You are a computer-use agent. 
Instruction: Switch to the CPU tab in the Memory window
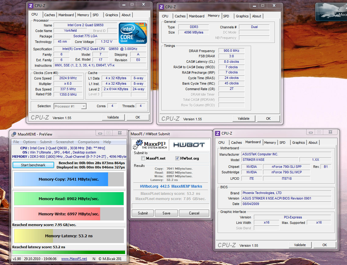point(165,16)
